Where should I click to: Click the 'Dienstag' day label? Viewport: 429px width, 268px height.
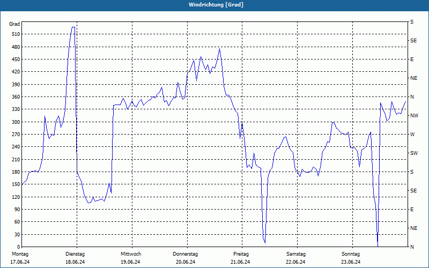(x=75, y=254)
